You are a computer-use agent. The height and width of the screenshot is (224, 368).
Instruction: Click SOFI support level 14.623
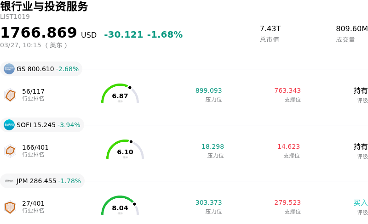(288, 146)
